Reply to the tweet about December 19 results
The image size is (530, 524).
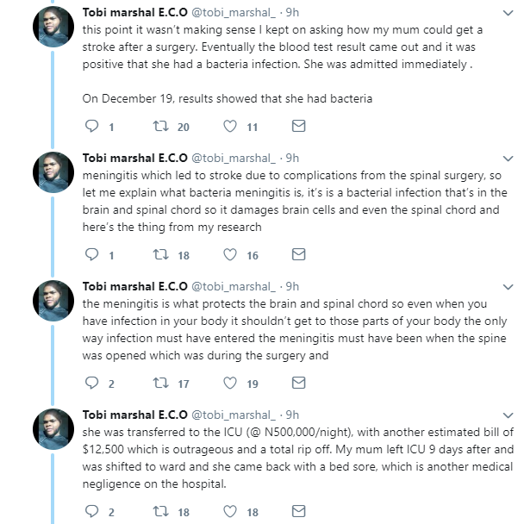coord(94,127)
